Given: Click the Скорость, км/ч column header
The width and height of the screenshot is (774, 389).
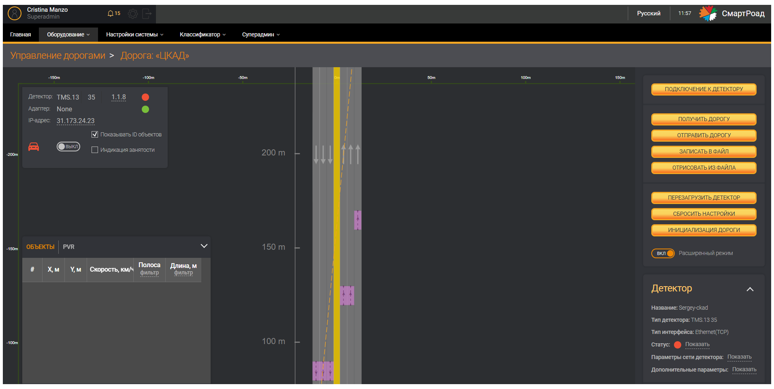Looking at the screenshot, I should [110, 270].
